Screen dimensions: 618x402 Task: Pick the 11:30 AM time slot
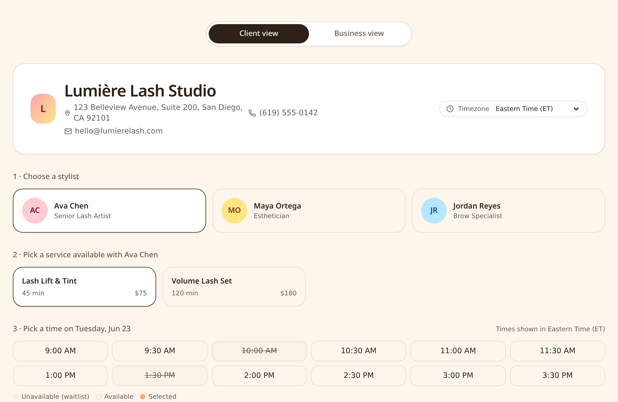[x=558, y=351]
